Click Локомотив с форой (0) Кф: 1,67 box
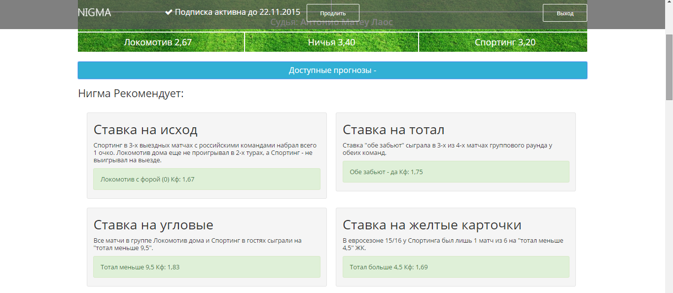Screen dimensions: 673x293 pyautogui.click(x=207, y=179)
